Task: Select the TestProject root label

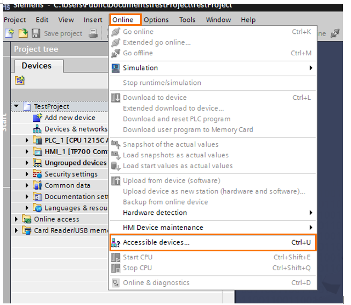Action: coord(52,106)
